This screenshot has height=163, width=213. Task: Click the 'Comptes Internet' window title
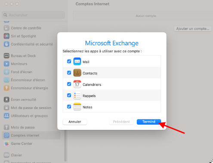[x=93, y=4]
